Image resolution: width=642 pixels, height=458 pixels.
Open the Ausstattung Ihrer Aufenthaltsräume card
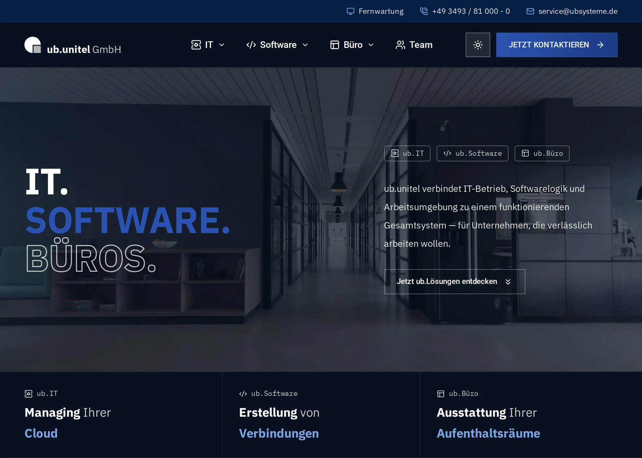pyautogui.click(x=531, y=415)
